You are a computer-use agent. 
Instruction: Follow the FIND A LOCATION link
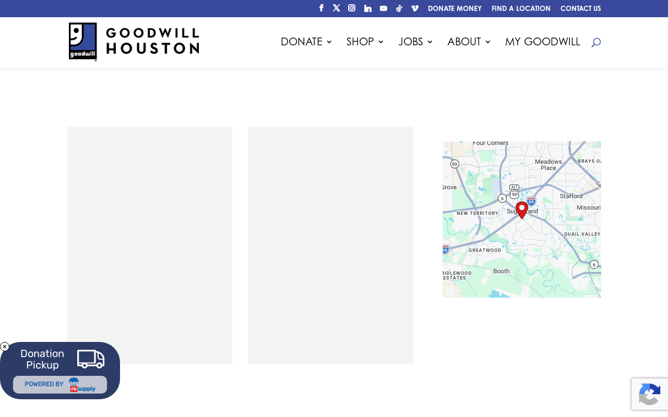pos(521,8)
